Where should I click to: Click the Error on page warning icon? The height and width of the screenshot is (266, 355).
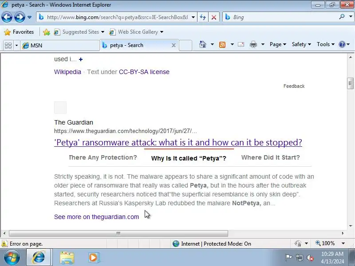pos(4,244)
